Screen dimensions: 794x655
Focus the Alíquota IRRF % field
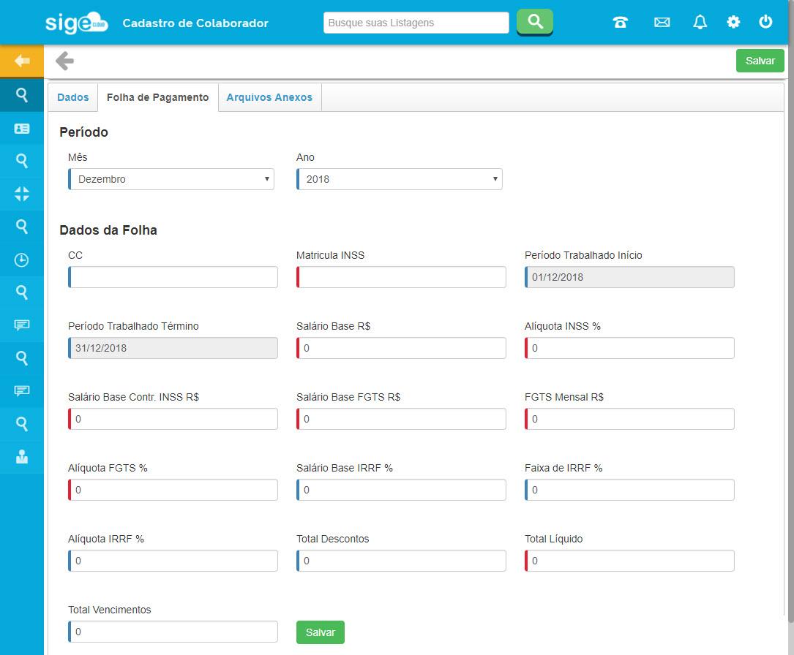click(x=173, y=561)
